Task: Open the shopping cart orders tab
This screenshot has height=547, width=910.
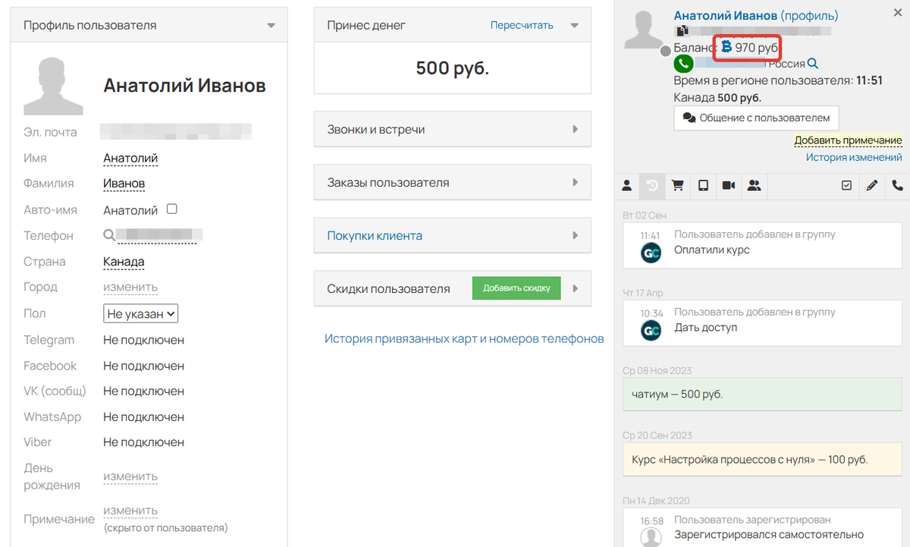Action: (678, 186)
